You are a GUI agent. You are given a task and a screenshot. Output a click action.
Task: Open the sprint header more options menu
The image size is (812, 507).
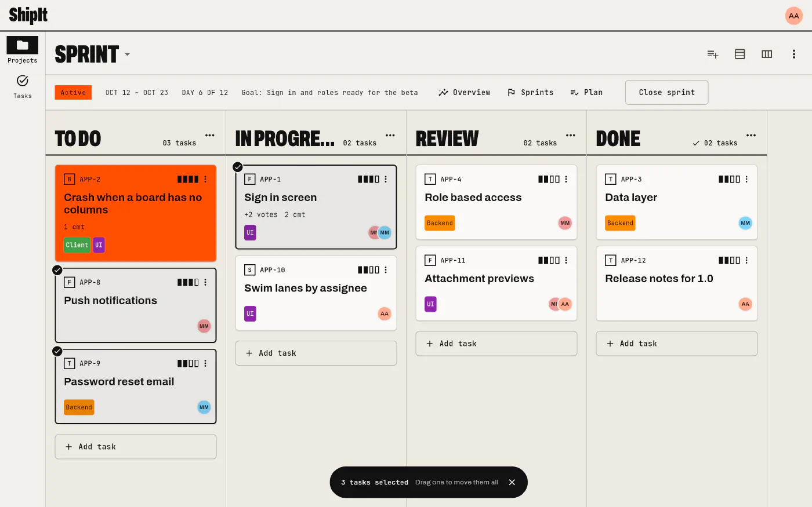(793, 54)
